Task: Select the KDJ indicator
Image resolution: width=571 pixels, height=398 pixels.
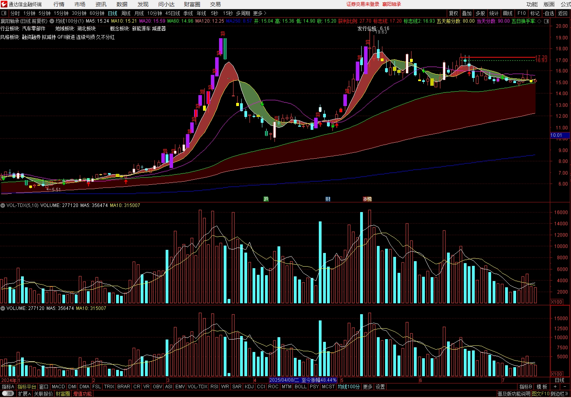Action: (x=249, y=387)
